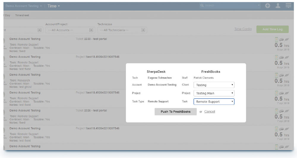Image resolution: width=297 pixels, height=158 pixels.
Task: Click the gray middle icon on Ticket 2330 row
Action: [x=282, y=39]
